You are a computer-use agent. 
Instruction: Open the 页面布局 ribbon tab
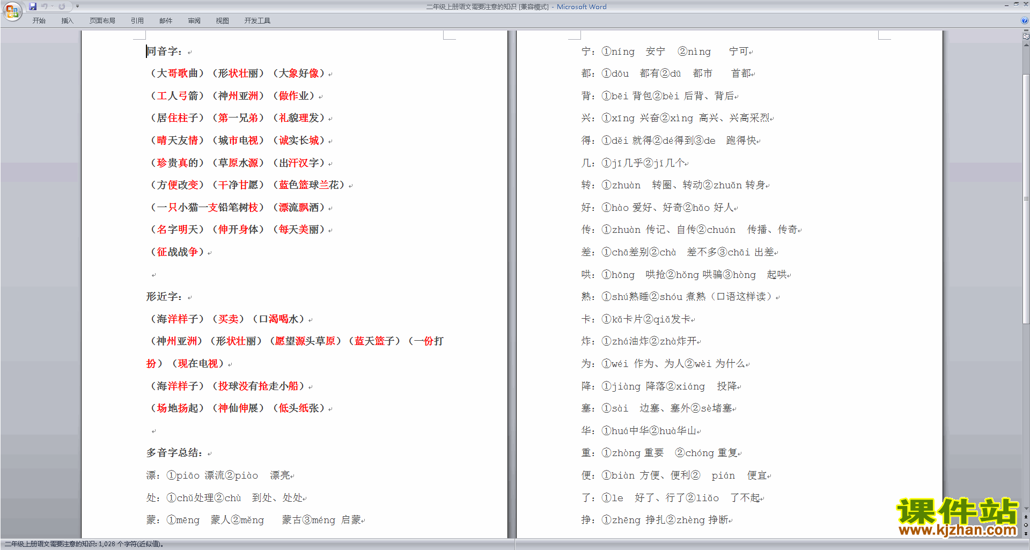coord(102,20)
